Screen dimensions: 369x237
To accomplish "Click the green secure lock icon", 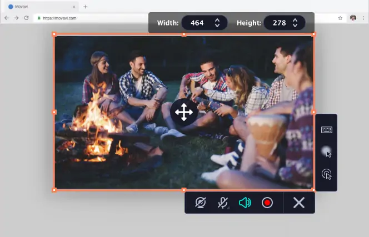I will 39,18.
